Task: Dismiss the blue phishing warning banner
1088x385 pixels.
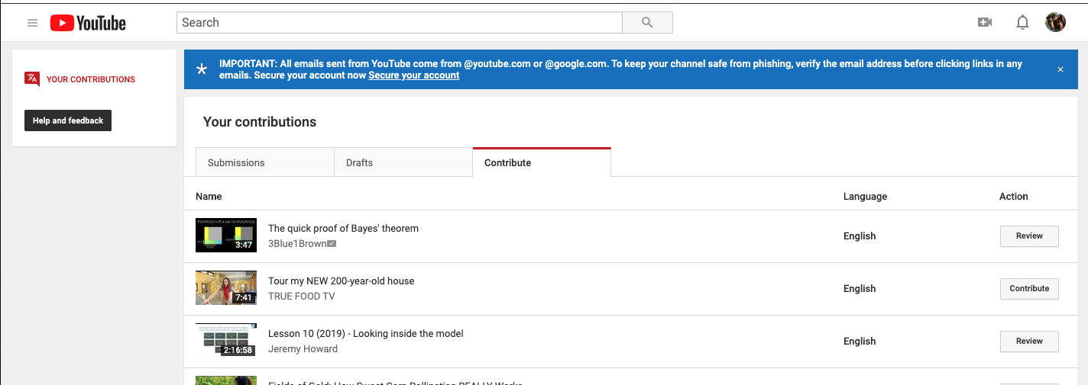Action: [x=1060, y=69]
